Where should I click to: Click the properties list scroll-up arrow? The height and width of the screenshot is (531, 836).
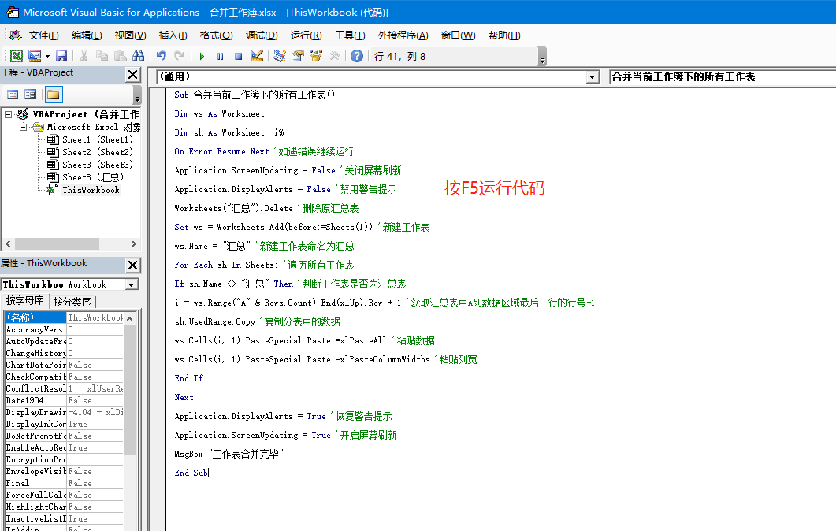point(129,318)
